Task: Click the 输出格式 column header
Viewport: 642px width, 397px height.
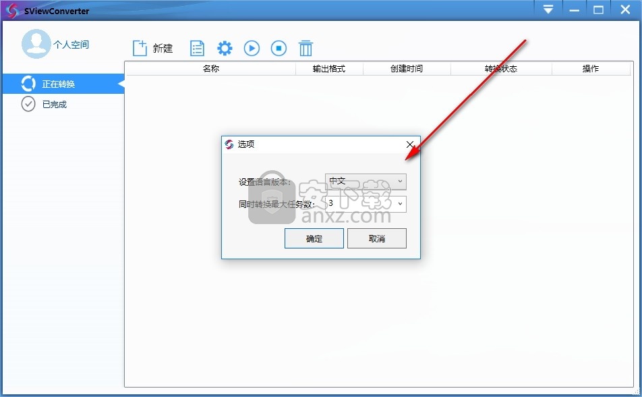Action: (x=329, y=68)
